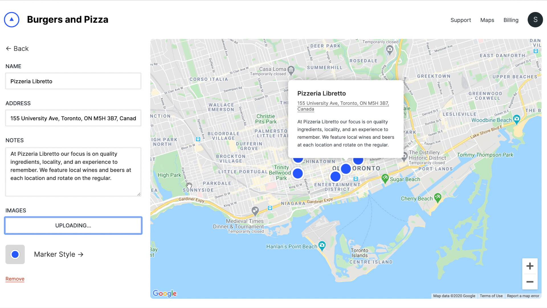Zoom in on the map

point(530,266)
